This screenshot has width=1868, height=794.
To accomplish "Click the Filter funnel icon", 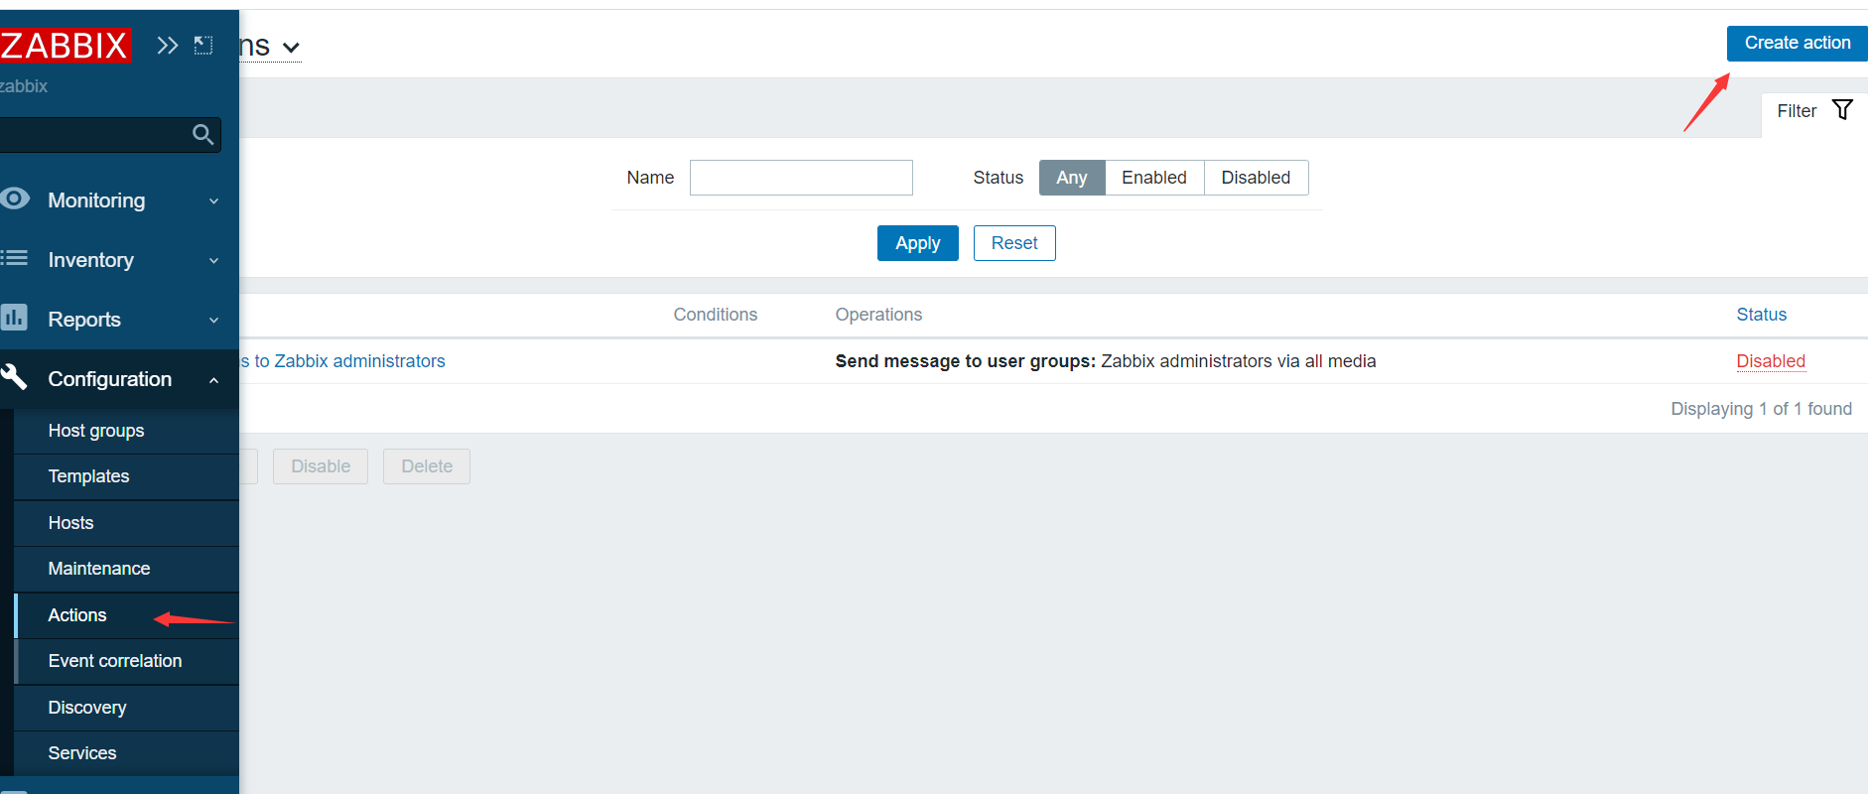I will (1842, 110).
